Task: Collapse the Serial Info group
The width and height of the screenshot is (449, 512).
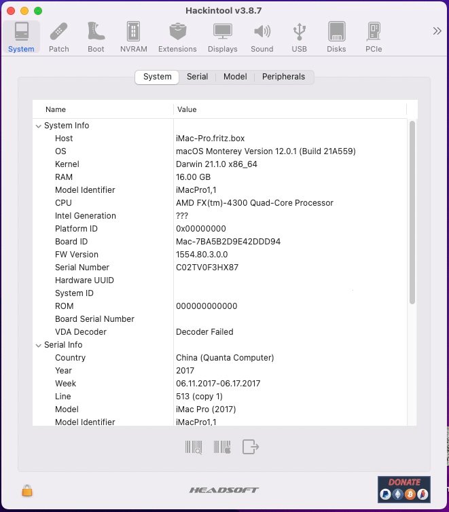Action: 39,346
